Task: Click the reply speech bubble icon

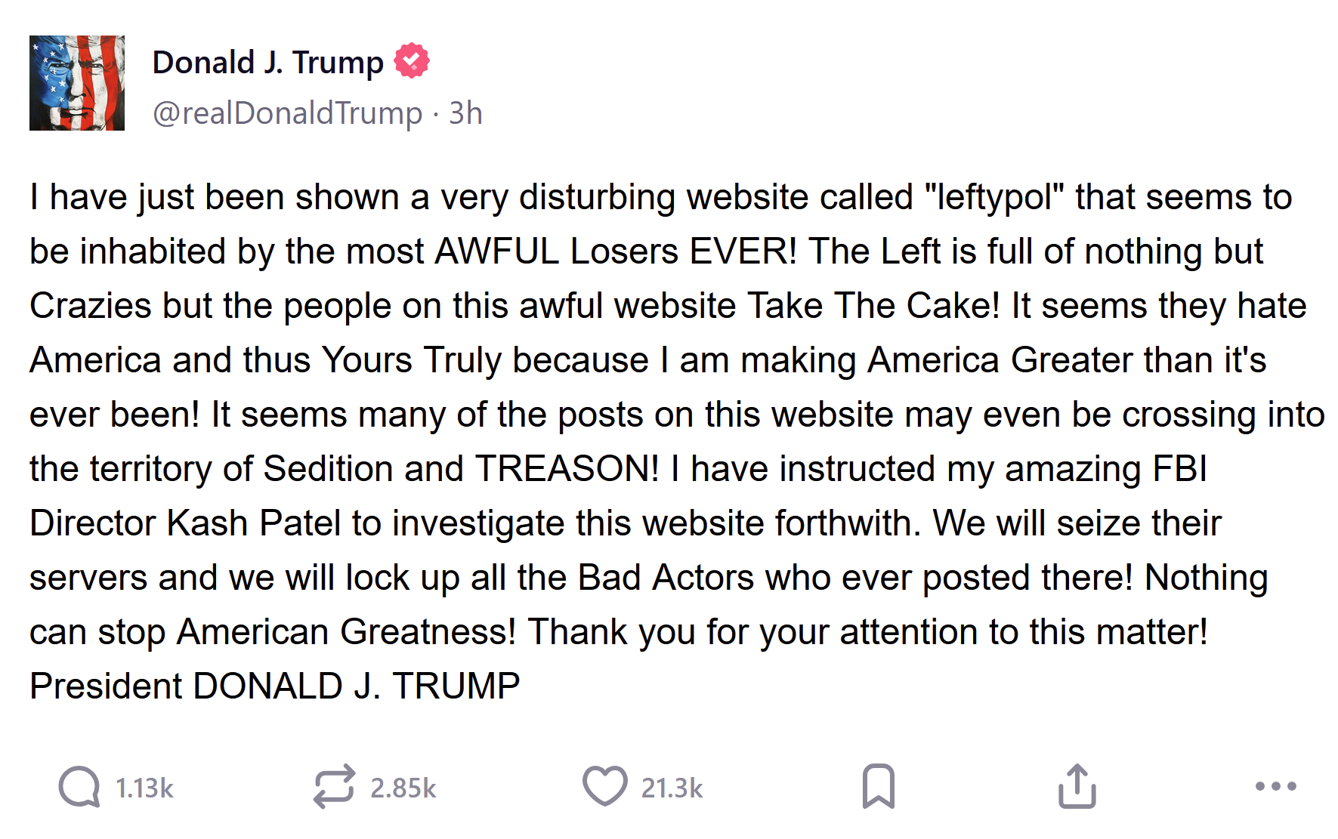Action: point(79,787)
